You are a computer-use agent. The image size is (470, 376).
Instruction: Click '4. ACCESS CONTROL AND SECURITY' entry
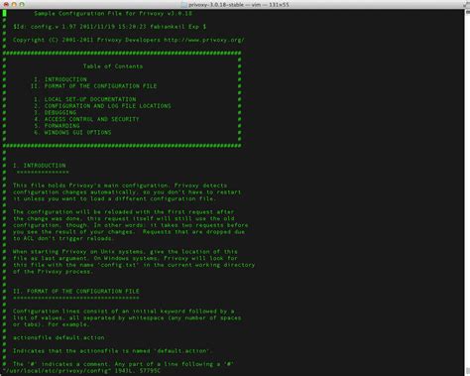(86, 119)
